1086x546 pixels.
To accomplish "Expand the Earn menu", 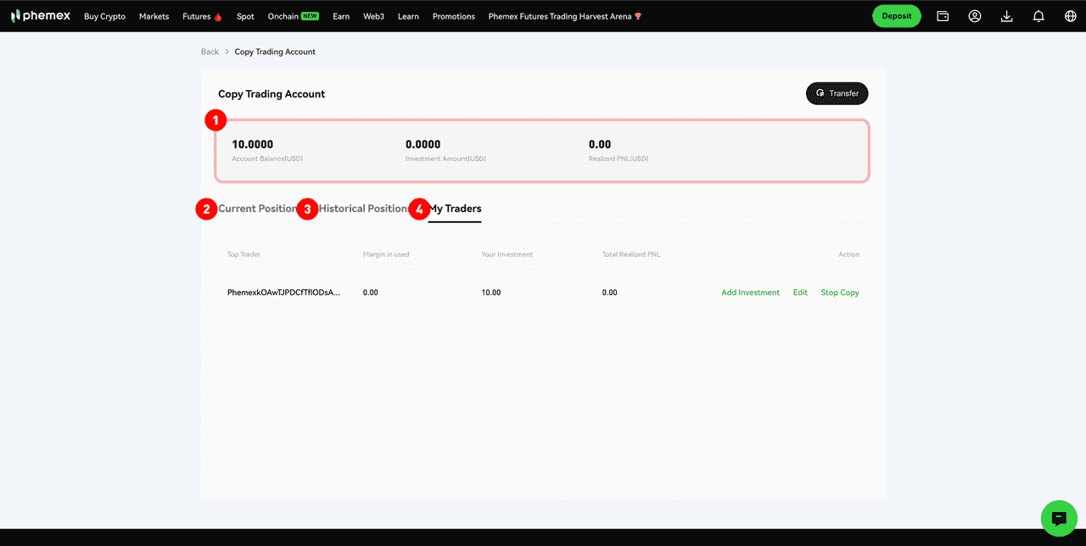I will [341, 16].
